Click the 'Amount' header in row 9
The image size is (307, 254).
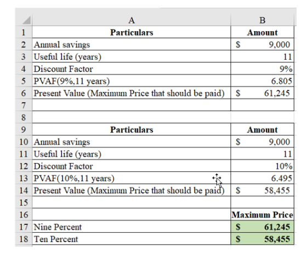coord(263,129)
